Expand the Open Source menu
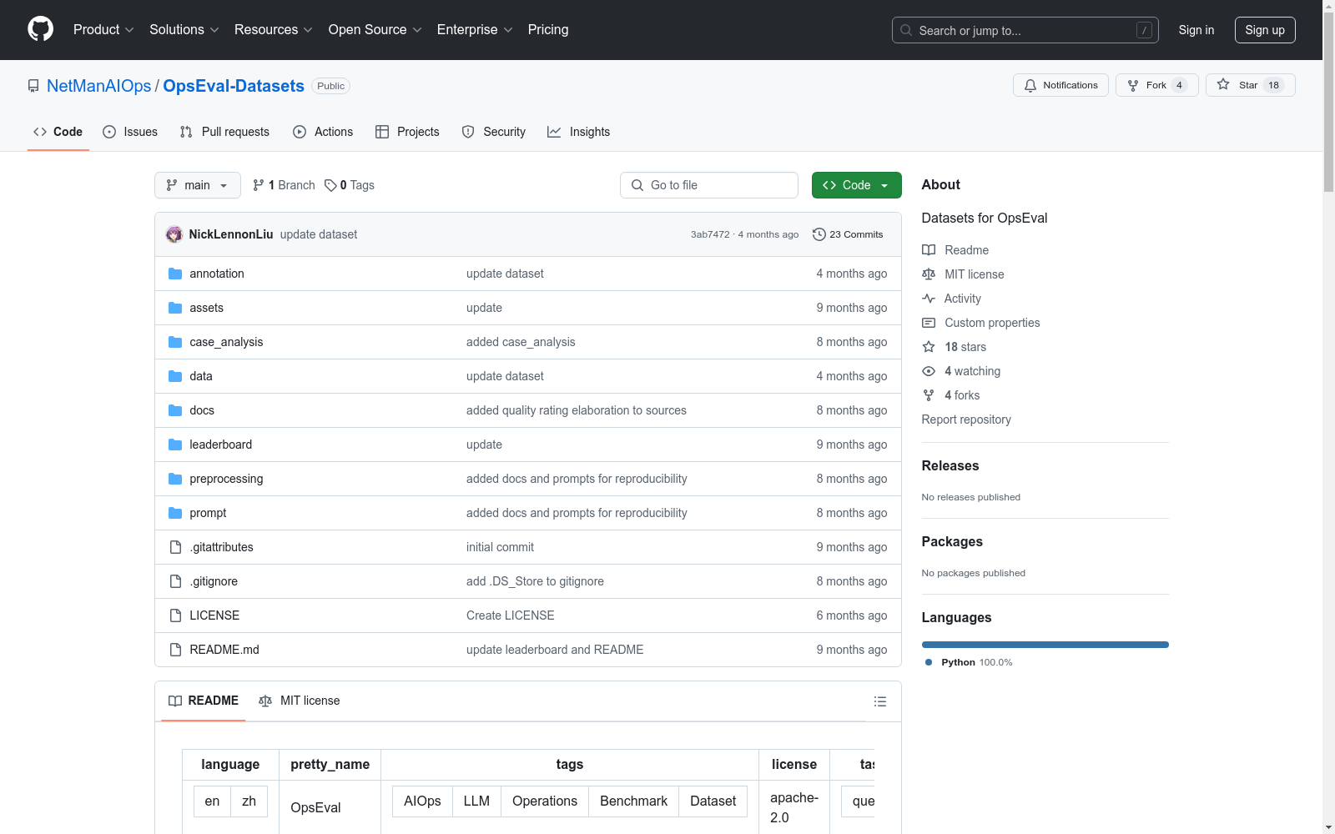This screenshot has height=834, width=1335. click(375, 29)
